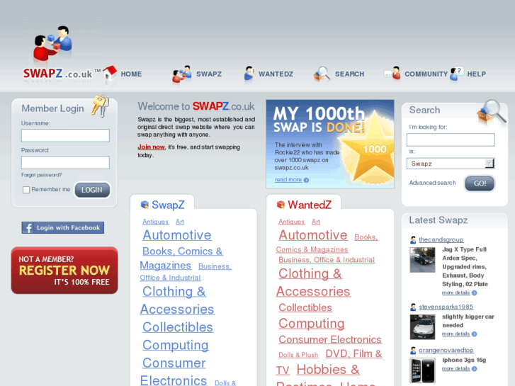
Task: Click the user icon beside thecandsgroup
Action: pyautogui.click(x=413, y=240)
